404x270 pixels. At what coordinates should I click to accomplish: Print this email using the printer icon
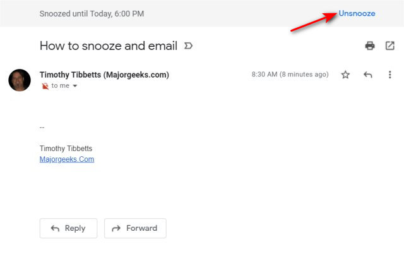(370, 46)
